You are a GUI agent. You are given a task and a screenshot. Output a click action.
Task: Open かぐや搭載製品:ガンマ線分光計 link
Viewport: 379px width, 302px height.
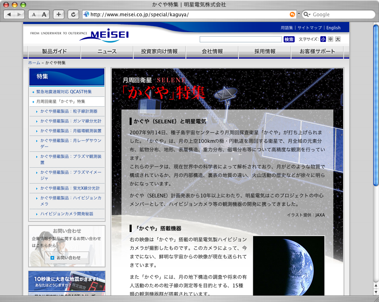71,121
